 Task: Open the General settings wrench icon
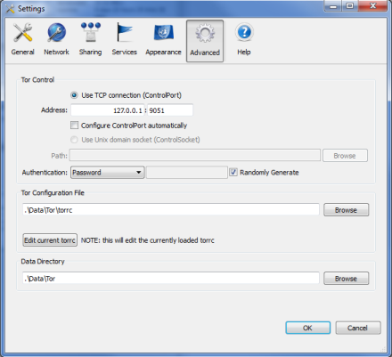tap(22, 33)
